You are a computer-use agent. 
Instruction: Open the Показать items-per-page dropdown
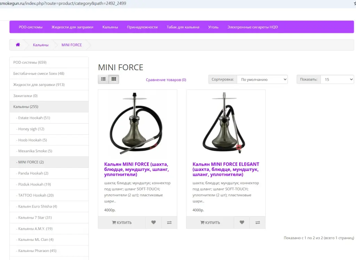337,79
